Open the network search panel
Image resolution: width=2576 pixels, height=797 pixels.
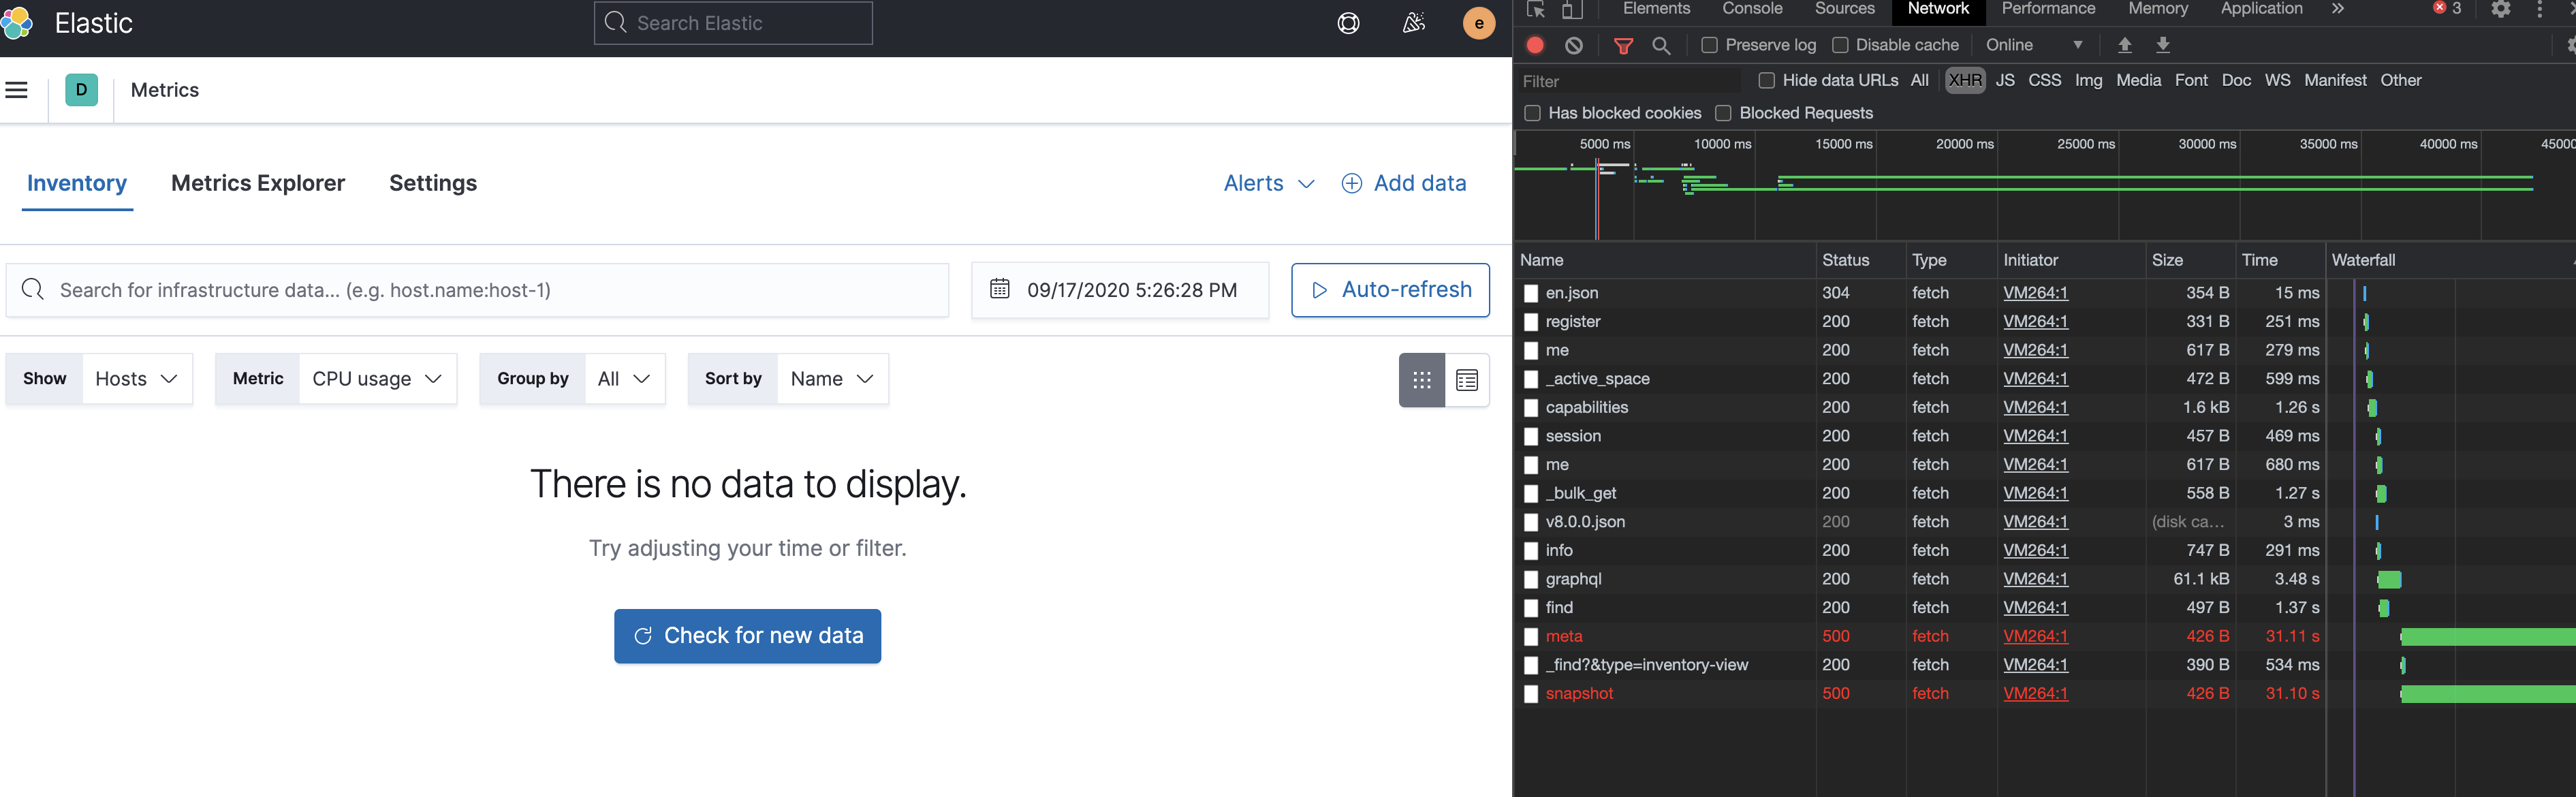[1662, 45]
